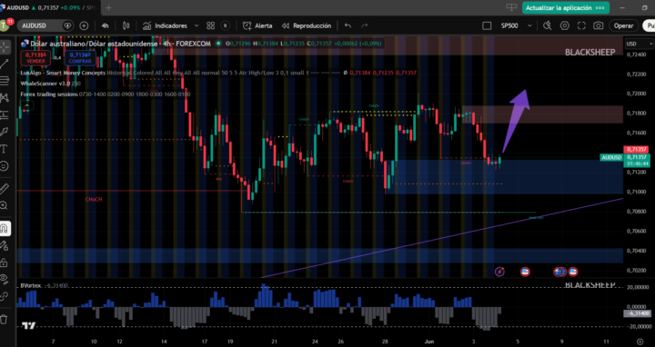Open indicator templates grid icon
The width and height of the screenshot is (655, 347).
(x=210, y=25)
